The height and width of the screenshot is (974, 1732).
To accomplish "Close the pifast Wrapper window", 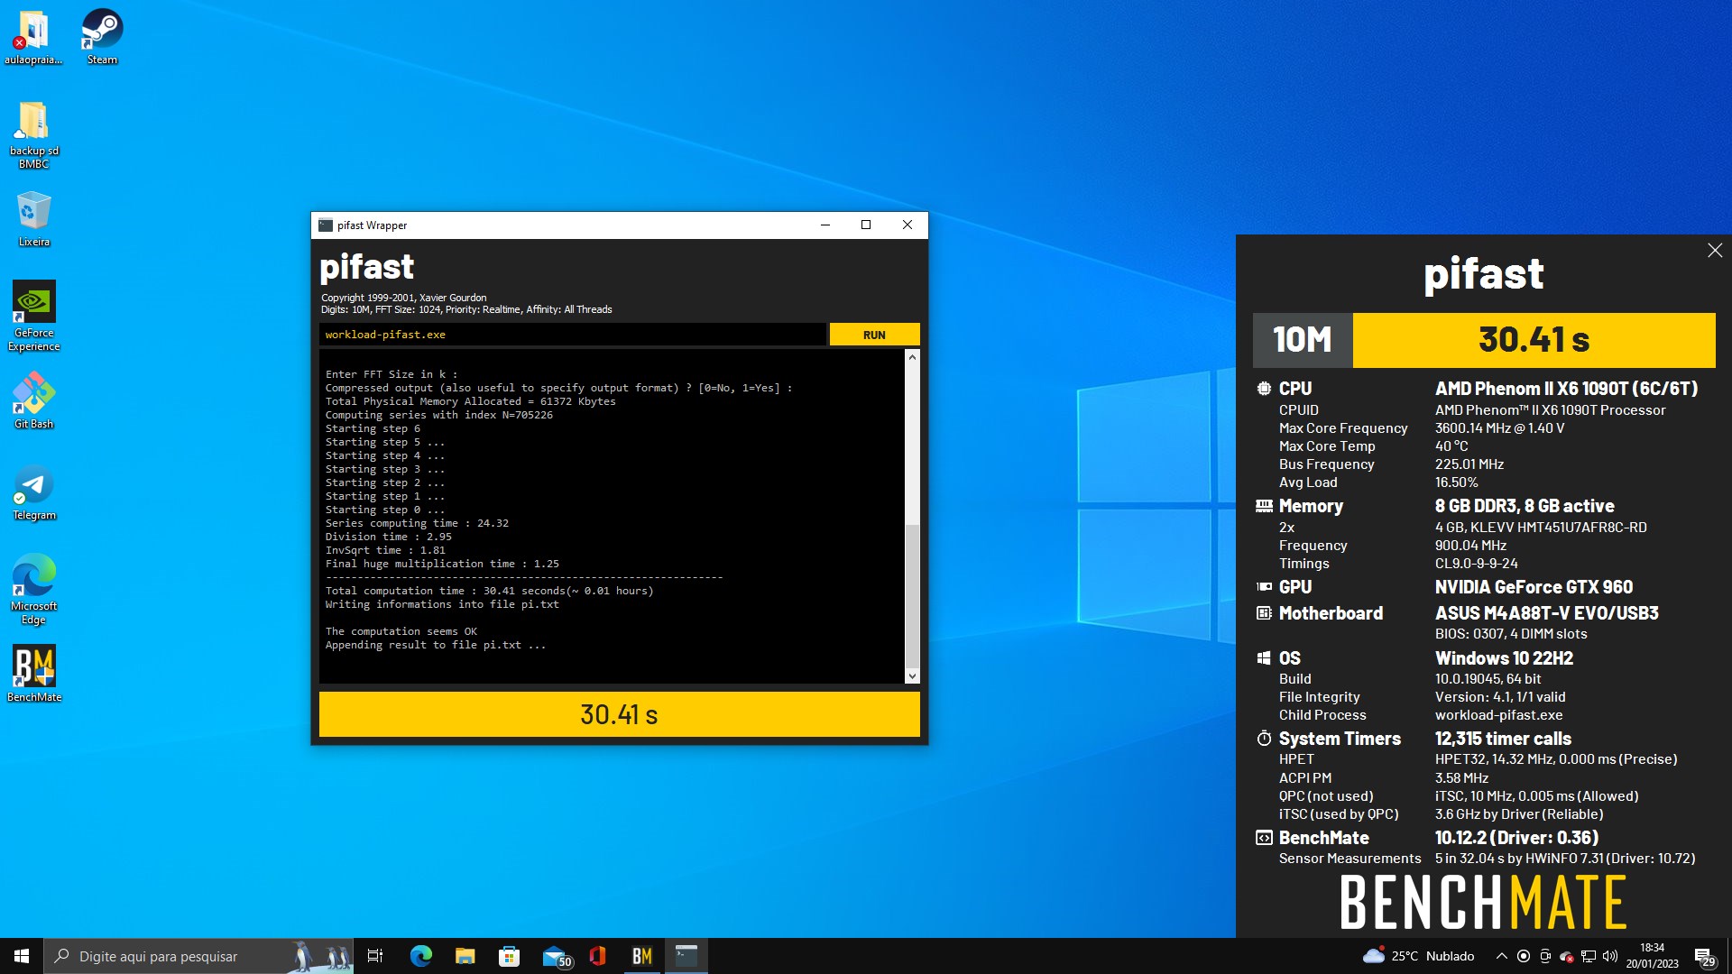I will pos(907,225).
